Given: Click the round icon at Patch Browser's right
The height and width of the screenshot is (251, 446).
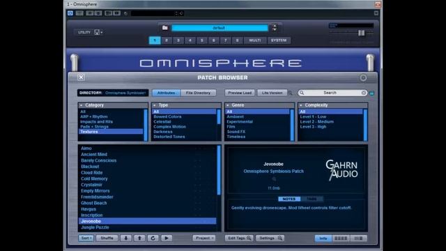Looking at the screenshot, I should (363, 77).
